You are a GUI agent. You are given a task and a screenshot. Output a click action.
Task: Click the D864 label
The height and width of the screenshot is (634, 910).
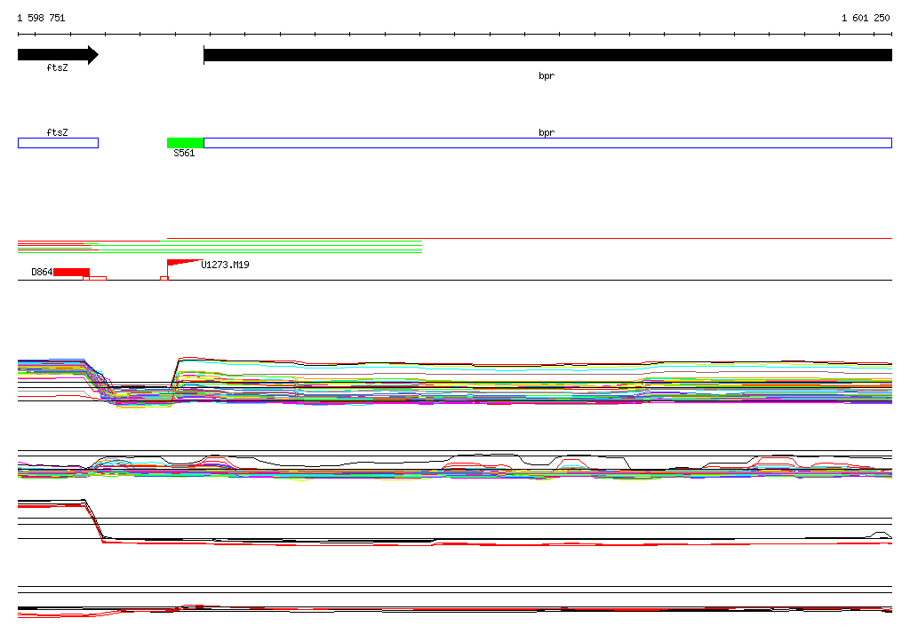tap(42, 272)
